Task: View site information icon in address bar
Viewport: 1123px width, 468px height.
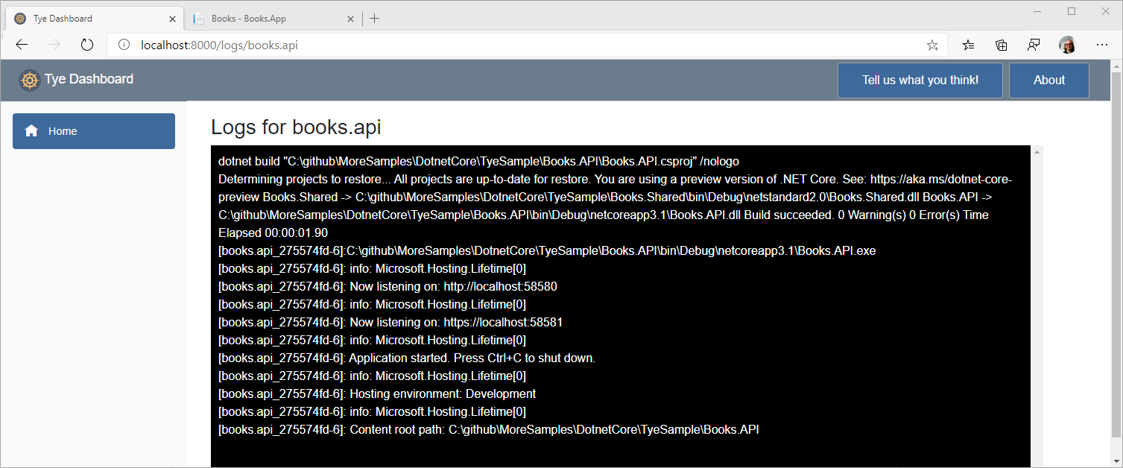Action: pyautogui.click(x=124, y=45)
